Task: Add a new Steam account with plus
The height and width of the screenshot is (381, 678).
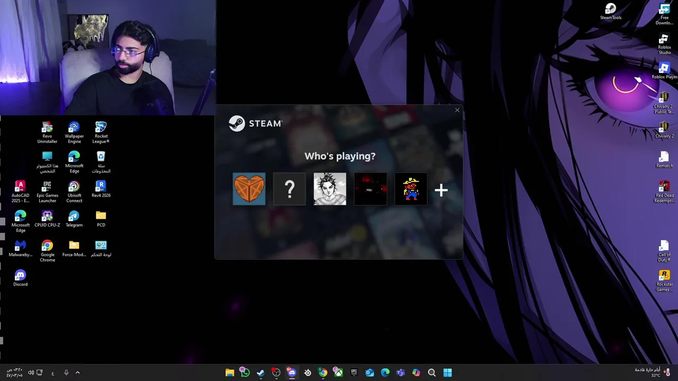Action: (441, 190)
